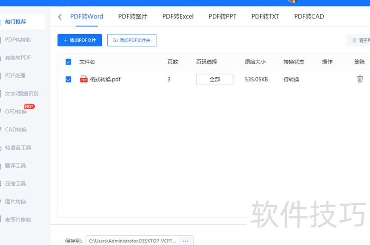This screenshot has width=370, height=245.
Task: Click the 待转换 status text
Action: 291,79
